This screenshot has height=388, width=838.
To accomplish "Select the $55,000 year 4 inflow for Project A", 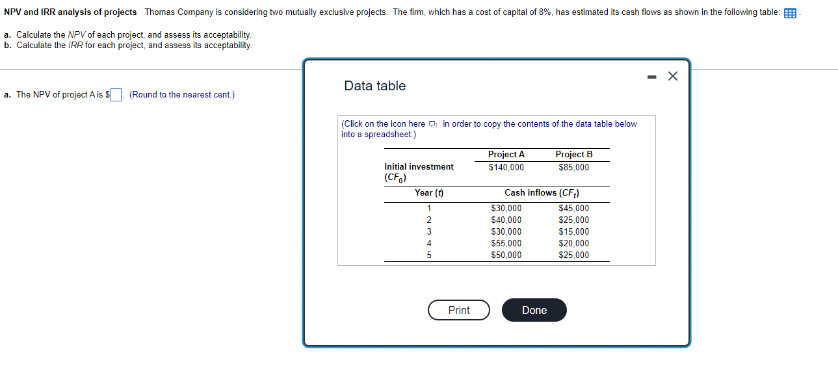I will 505,243.
